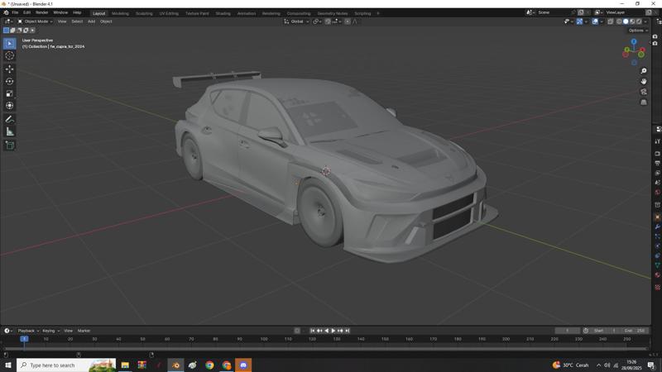Open the Scene properties tab
Viewport: 662px width, 372px height.
pos(657,183)
